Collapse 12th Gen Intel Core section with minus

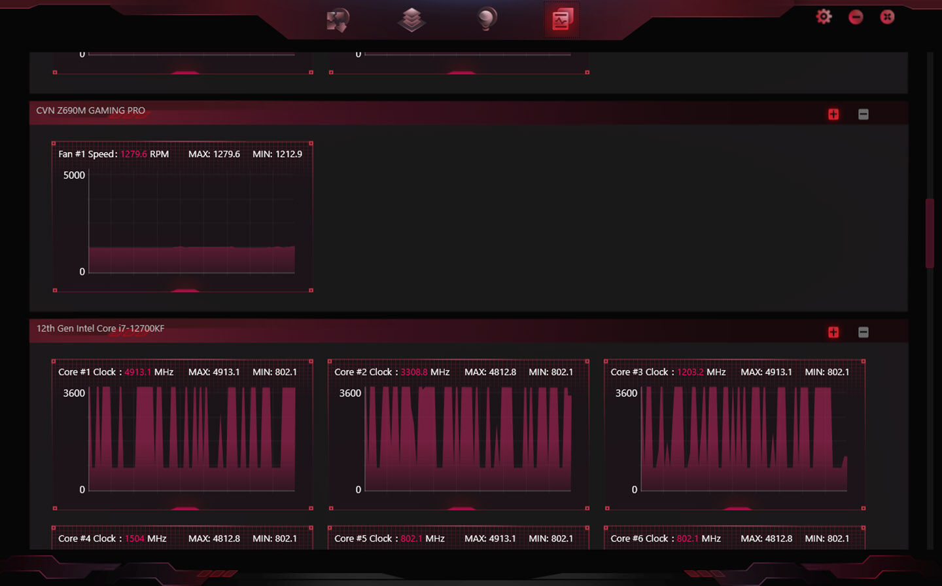click(863, 332)
